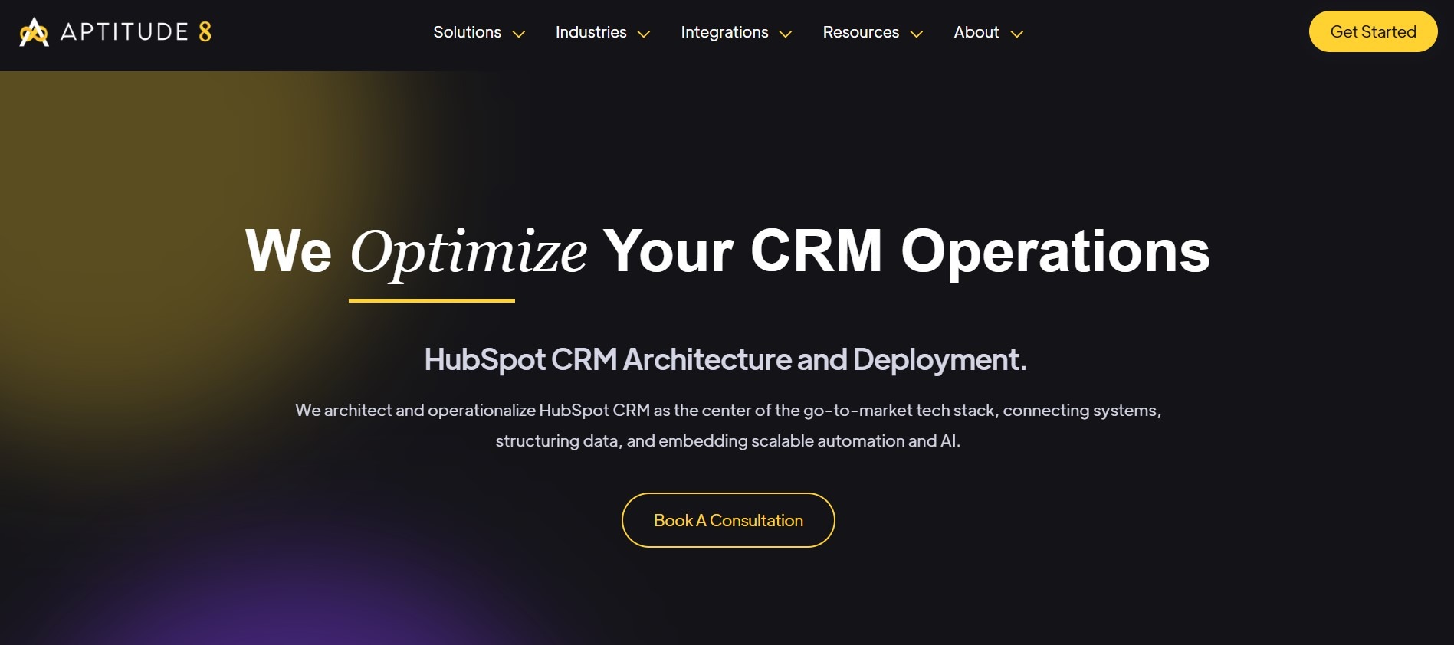1454x645 pixels.
Task: Click the Book A Consultation button
Action: pos(728,520)
